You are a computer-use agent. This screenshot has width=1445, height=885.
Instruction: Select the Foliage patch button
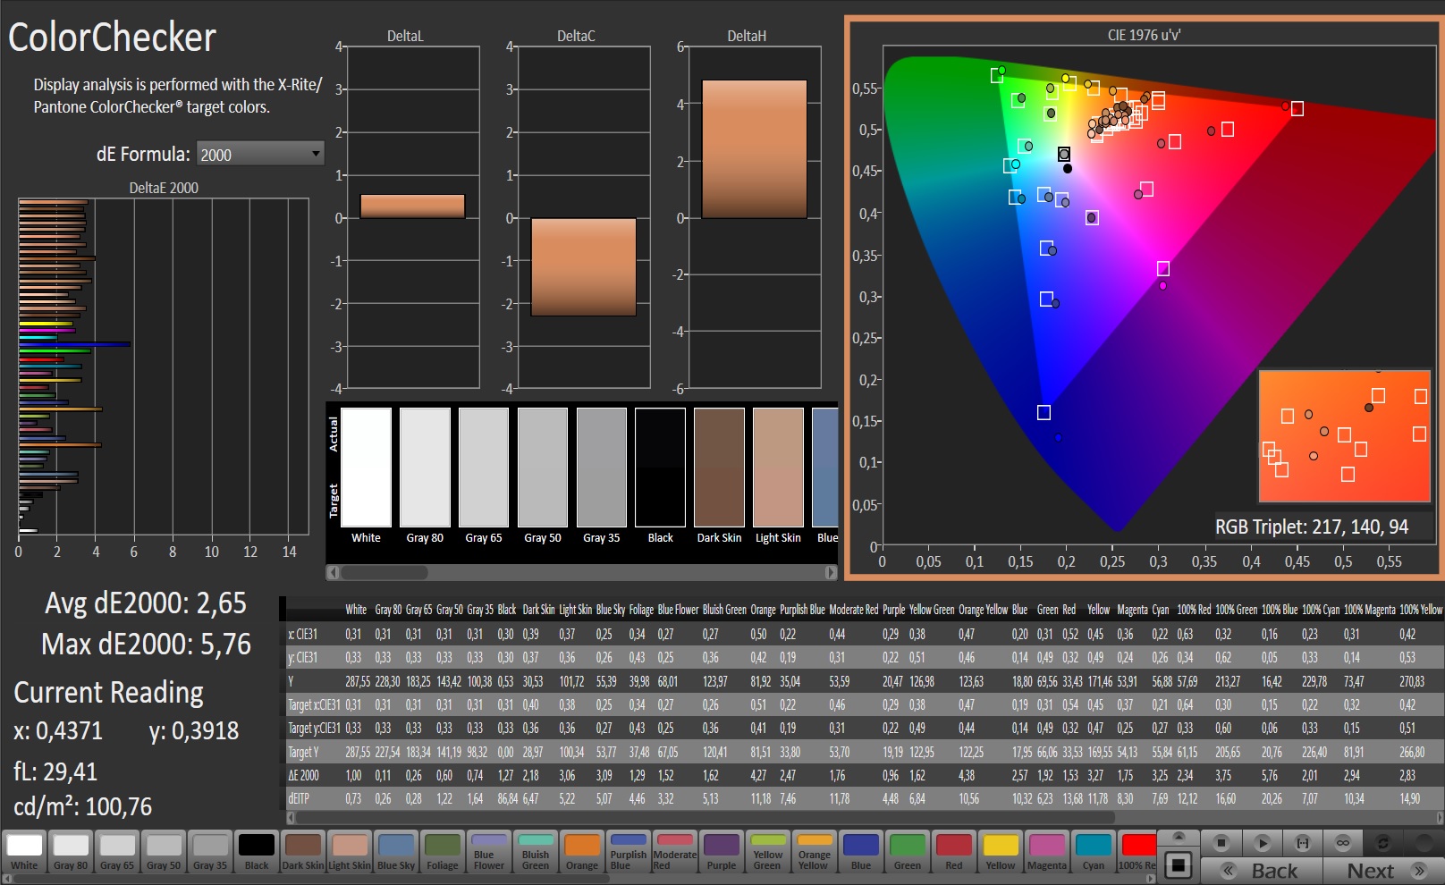(x=443, y=852)
